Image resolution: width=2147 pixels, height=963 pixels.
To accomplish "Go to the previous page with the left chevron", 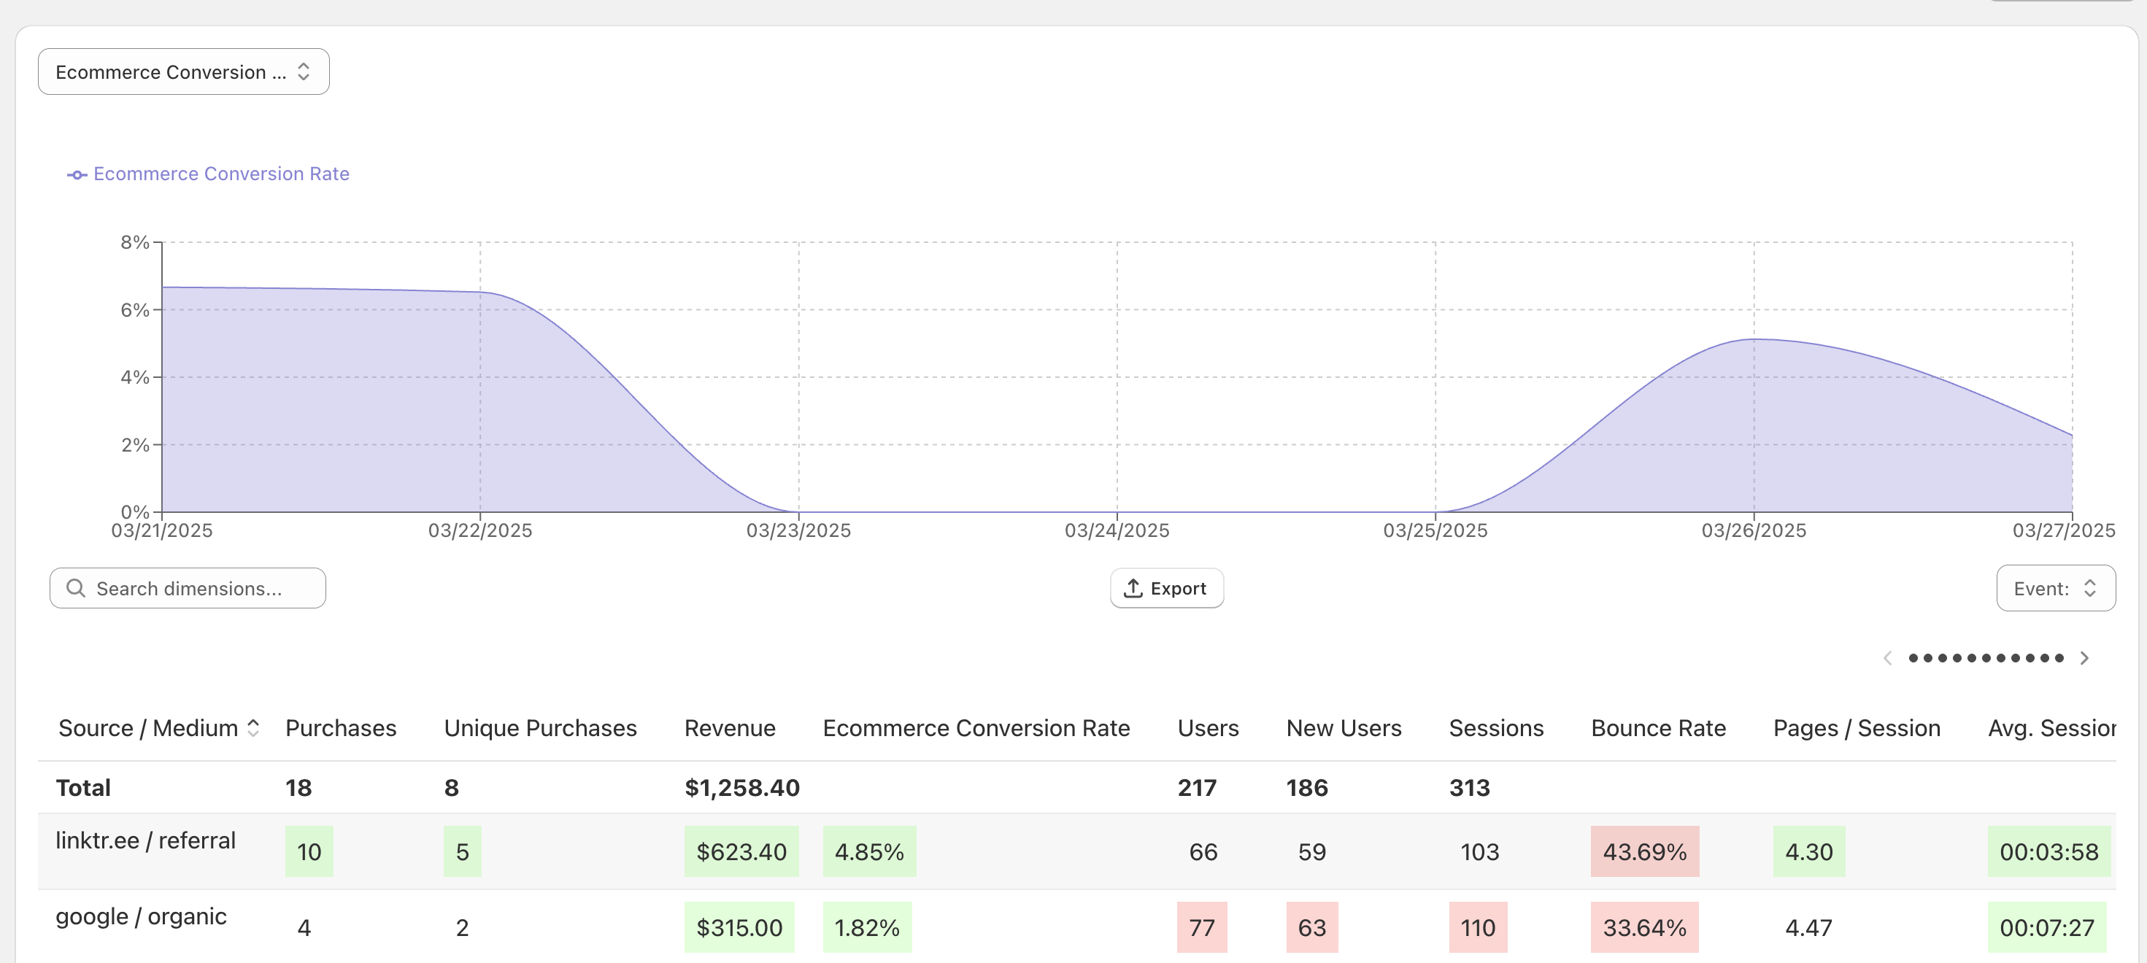I will (x=1888, y=658).
